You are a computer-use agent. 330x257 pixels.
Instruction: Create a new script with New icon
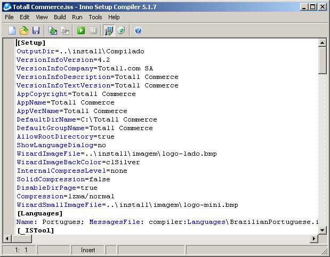pos(12,30)
